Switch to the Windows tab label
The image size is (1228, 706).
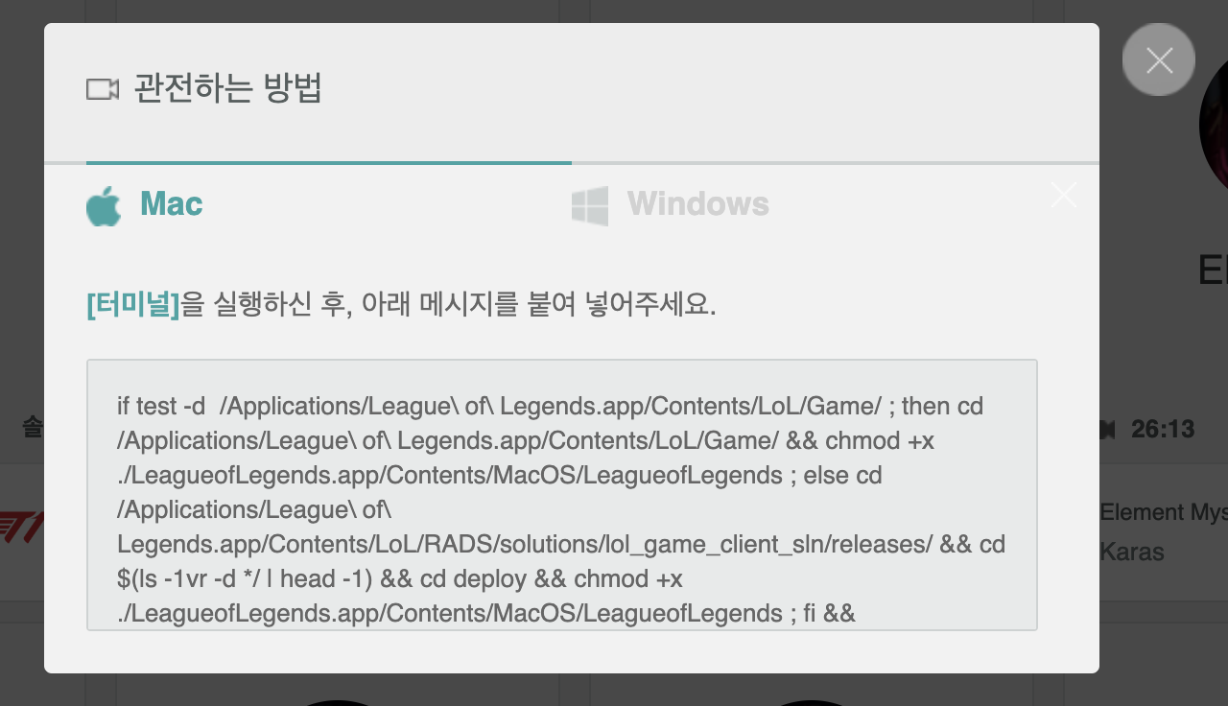pyautogui.click(x=698, y=203)
